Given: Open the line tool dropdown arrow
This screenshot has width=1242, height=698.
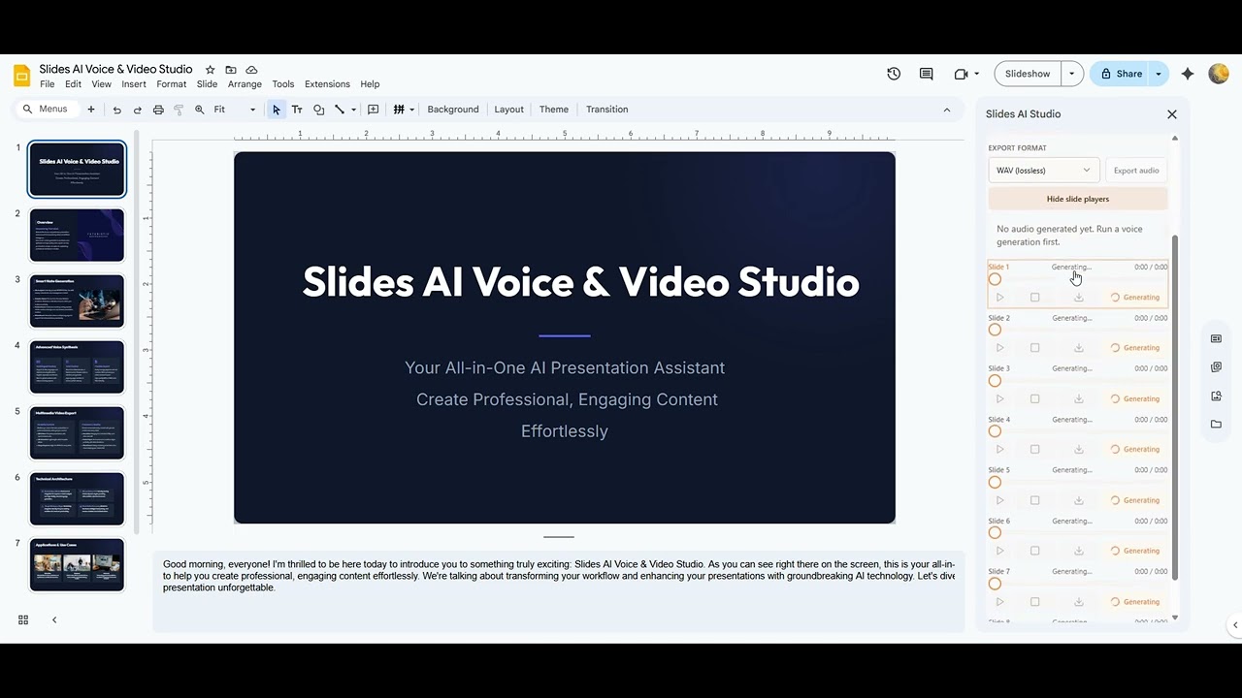Looking at the screenshot, I should (x=353, y=110).
